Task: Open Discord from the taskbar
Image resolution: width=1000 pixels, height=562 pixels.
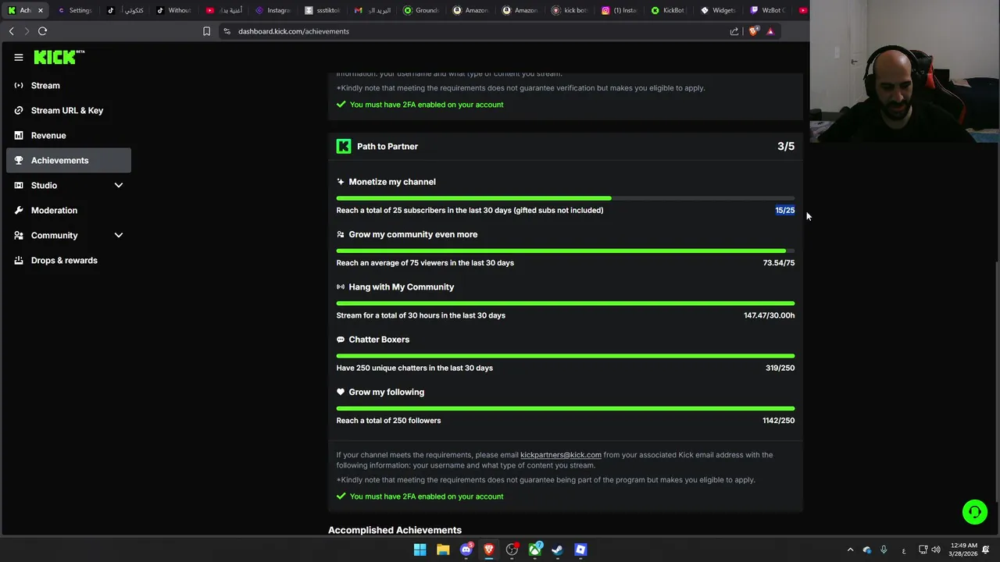Action: click(466, 550)
